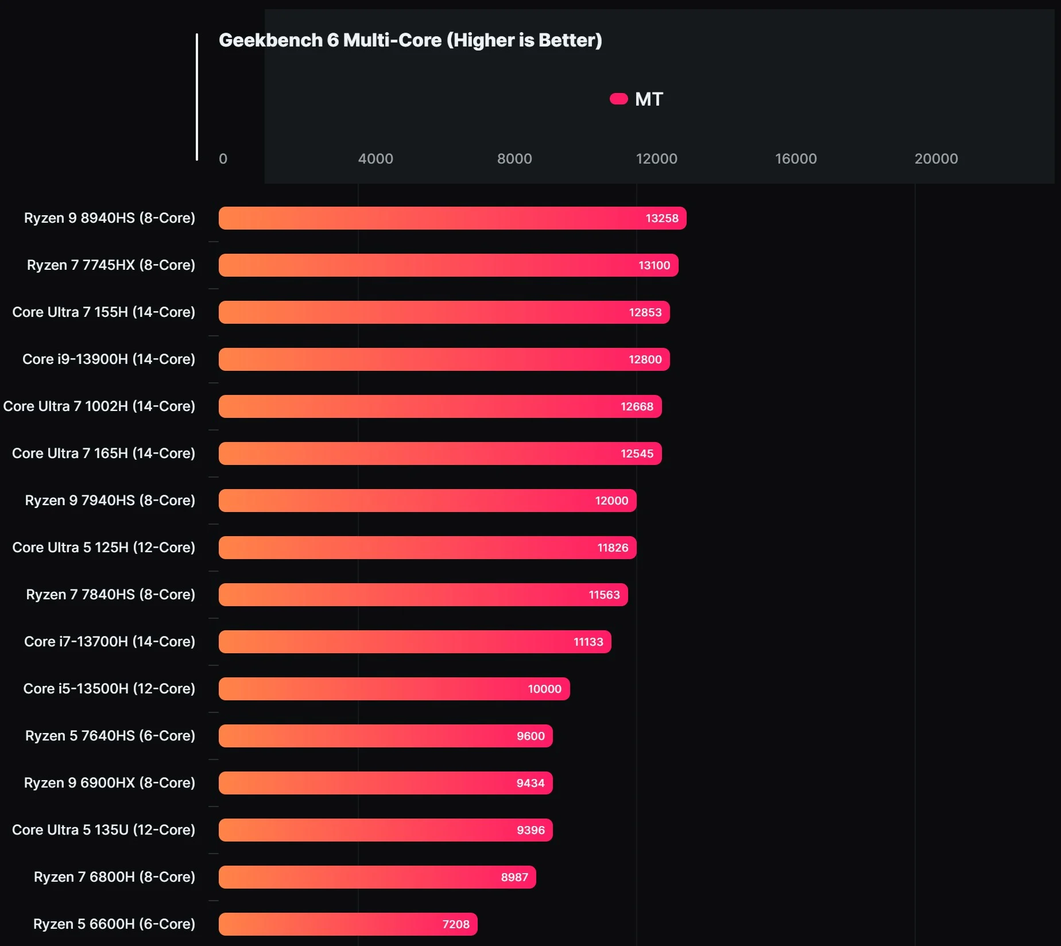Click the MT legend label text
The image size is (1061, 946).
tap(649, 99)
